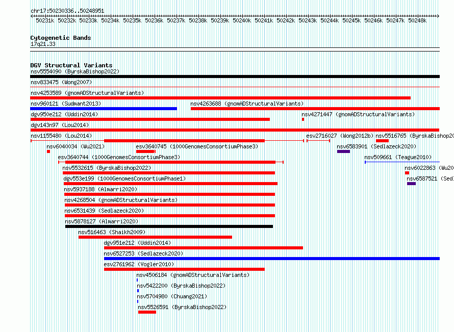
Task: Click the 50236k position on the ruler
Action: click(154, 20)
